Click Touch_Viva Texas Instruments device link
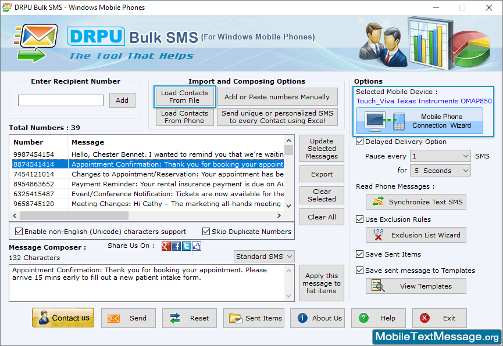The height and width of the screenshot is (346, 503). [424, 101]
